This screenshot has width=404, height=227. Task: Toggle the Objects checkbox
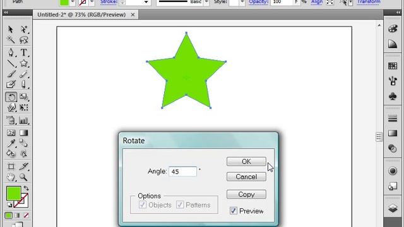click(143, 205)
